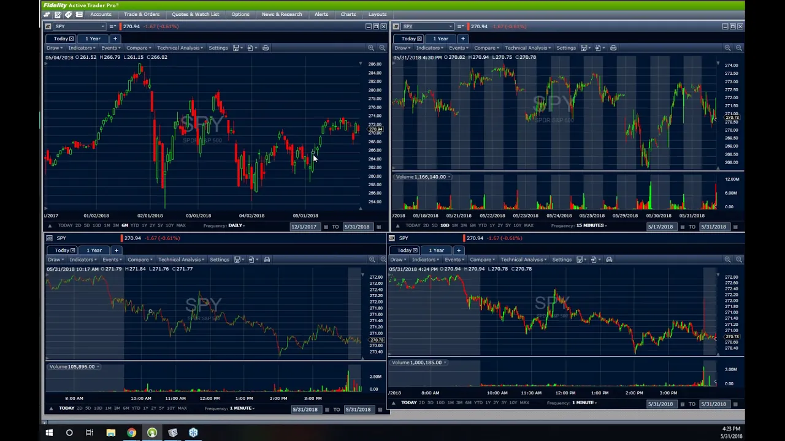785x441 pixels.
Task: Open the Accounts menu
Action: tap(101, 14)
